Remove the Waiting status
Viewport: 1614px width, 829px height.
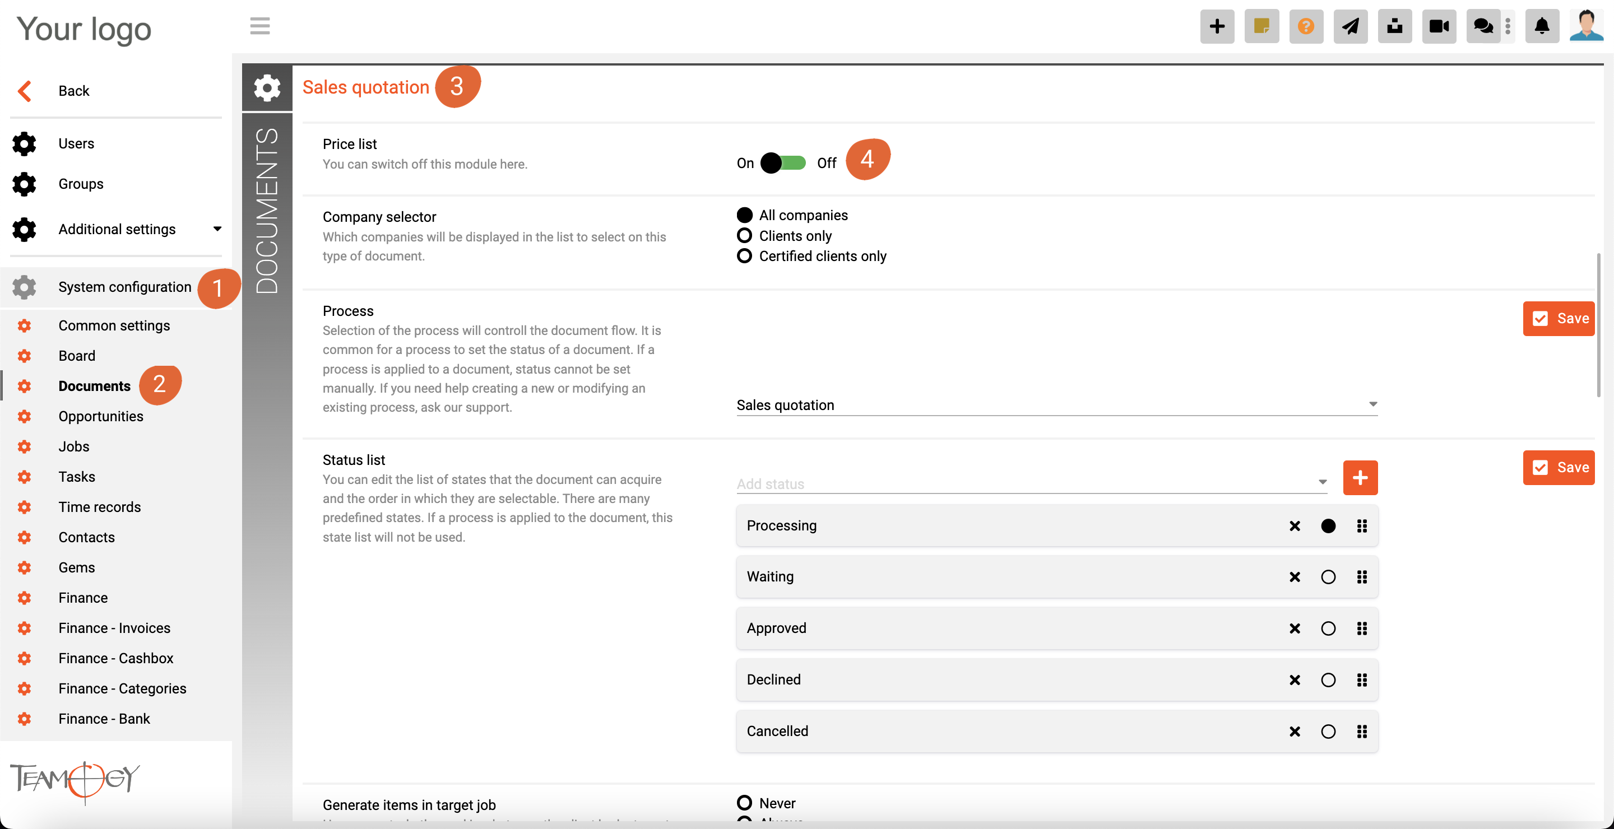coord(1295,577)
